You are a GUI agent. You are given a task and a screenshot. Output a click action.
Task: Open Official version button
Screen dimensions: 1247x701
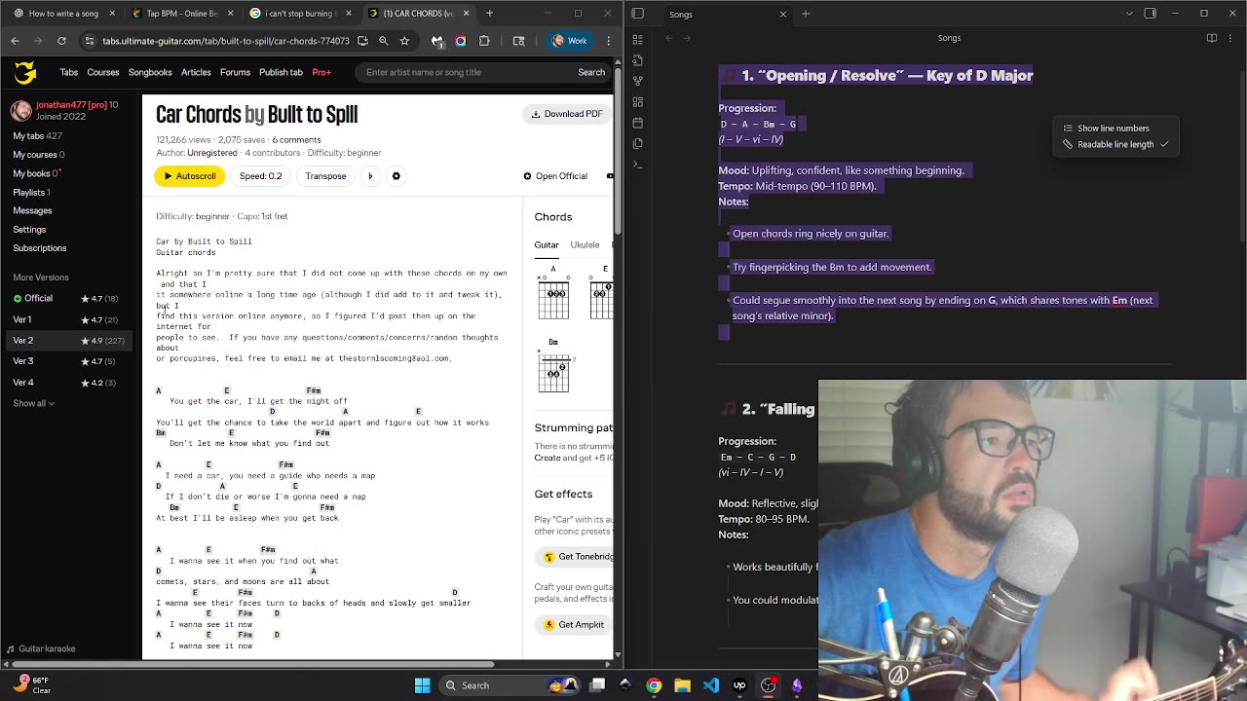[x=555, y=176]
